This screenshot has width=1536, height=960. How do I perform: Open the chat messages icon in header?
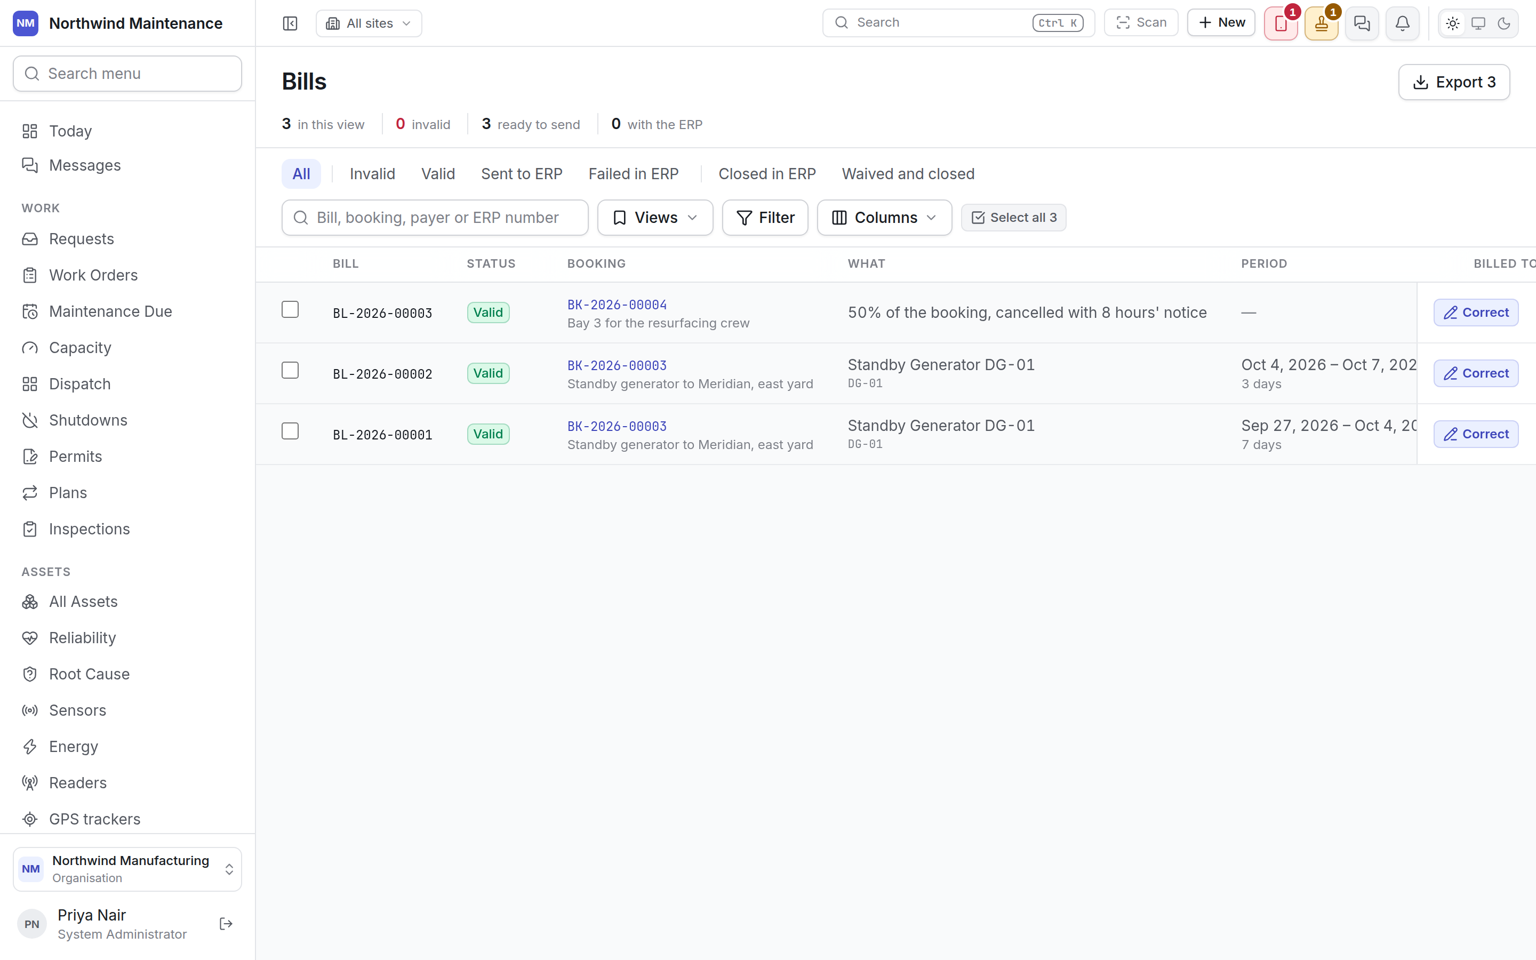click(x=1362, y=23)
